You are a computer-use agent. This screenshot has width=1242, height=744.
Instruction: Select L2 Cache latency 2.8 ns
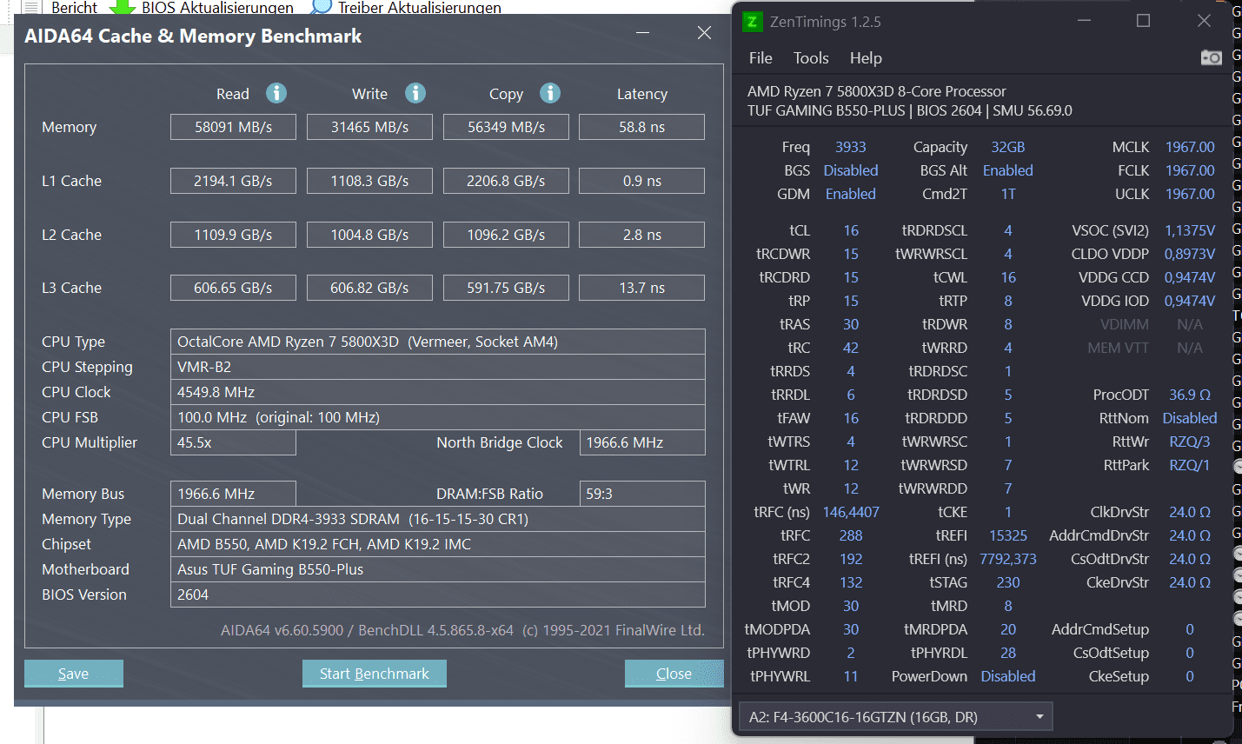pyautogui.click(x=641, y=235)
